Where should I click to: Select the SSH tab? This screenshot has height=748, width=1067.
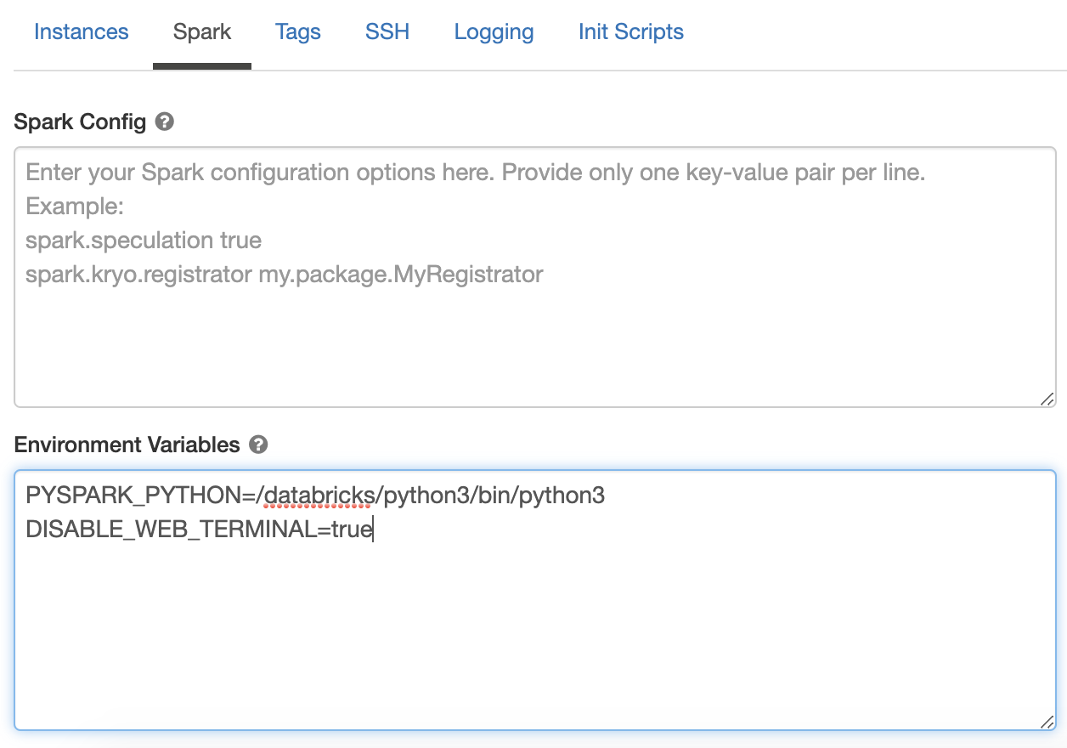[387, 31]
